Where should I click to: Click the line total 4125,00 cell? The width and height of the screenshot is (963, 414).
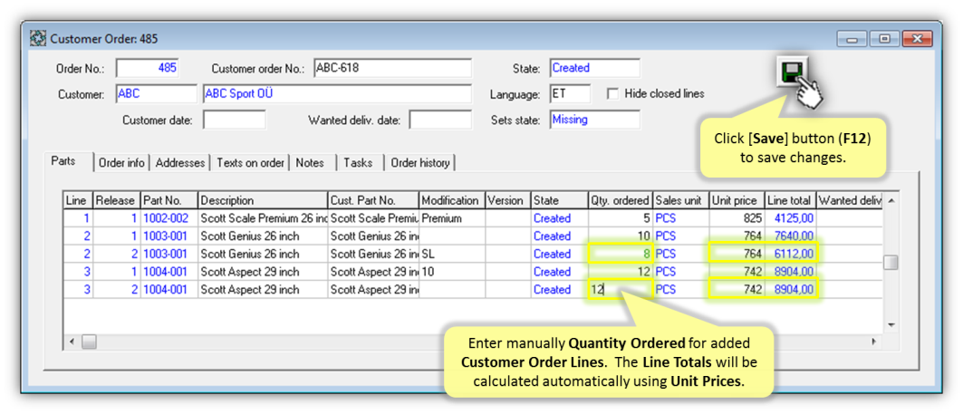(x=791, y=218)
